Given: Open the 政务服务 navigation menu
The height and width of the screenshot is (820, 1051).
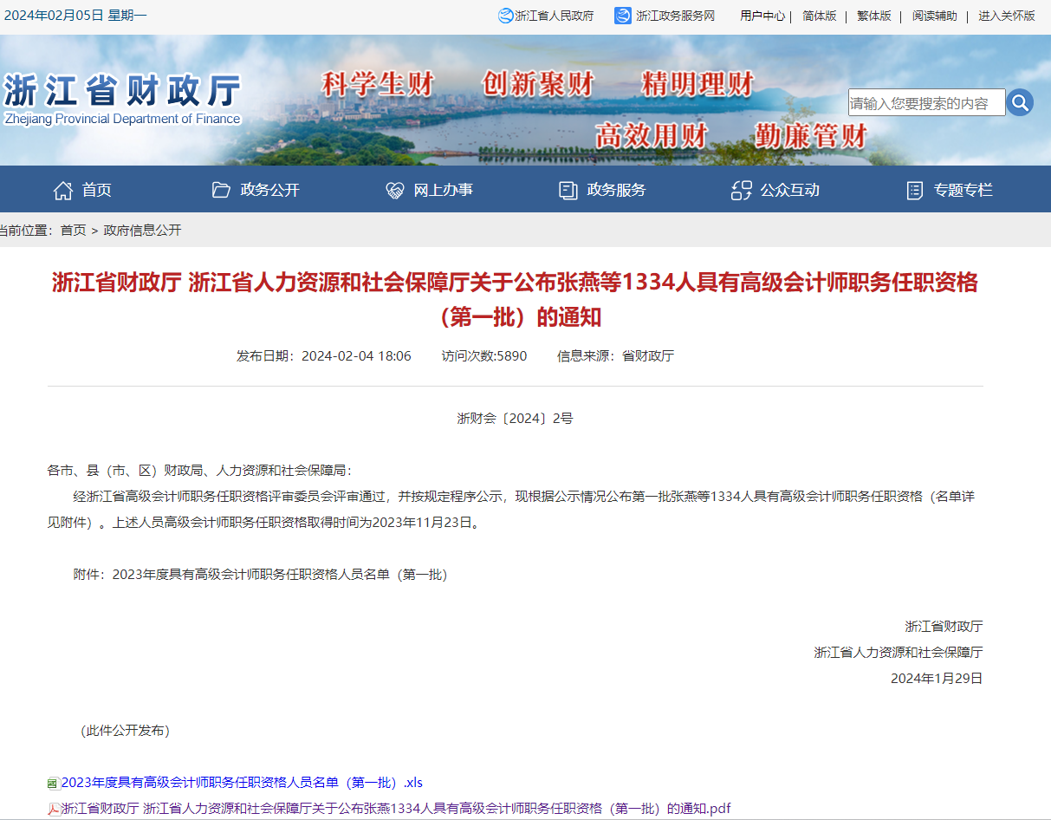Looking at the screenshot, I should click(617, 190).
